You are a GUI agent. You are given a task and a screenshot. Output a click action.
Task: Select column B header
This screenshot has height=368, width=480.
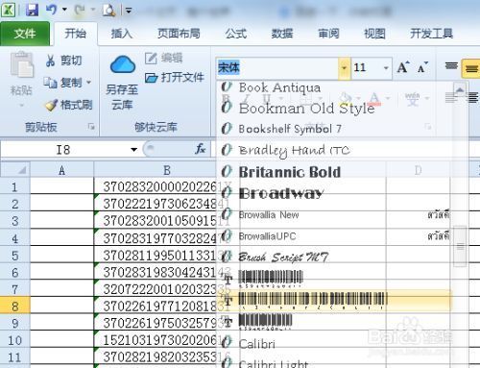coord(167,170)
